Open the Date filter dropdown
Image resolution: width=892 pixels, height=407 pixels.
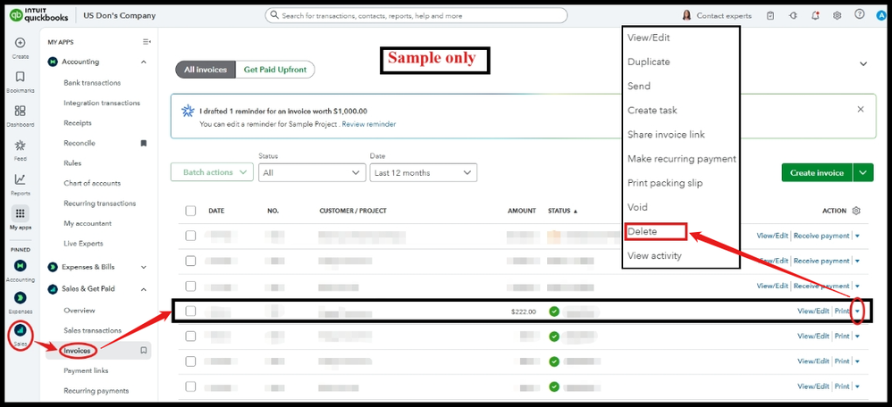coord(424,173)
